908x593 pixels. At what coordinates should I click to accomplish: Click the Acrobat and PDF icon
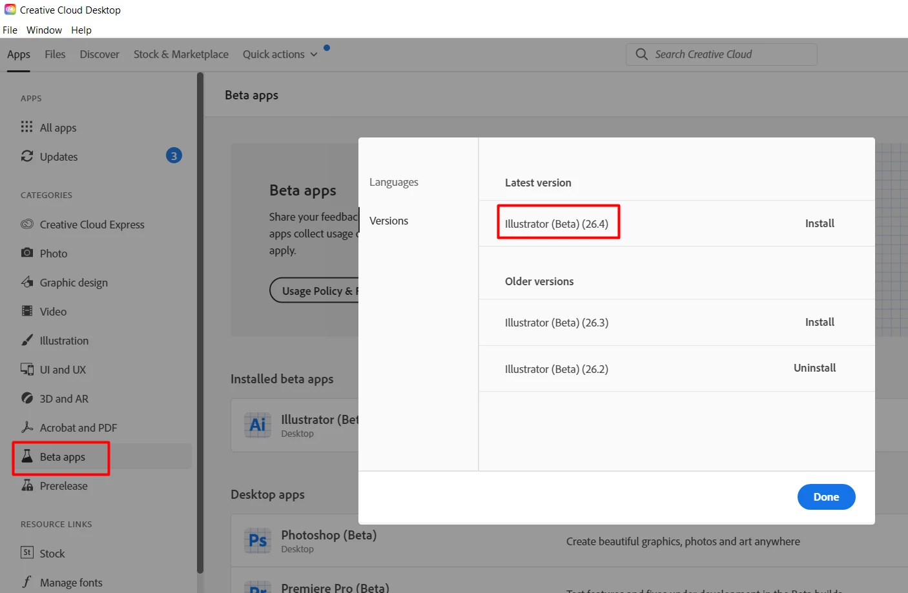click(26, 427)
